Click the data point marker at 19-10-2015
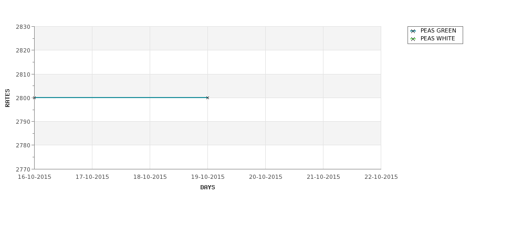 click(207, 98)
